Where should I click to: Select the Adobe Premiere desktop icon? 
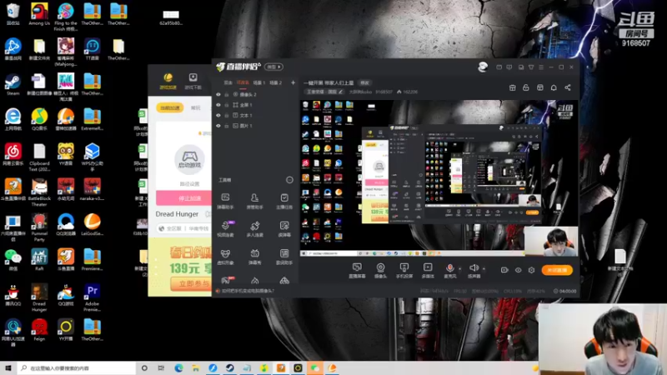click(92, 297)
